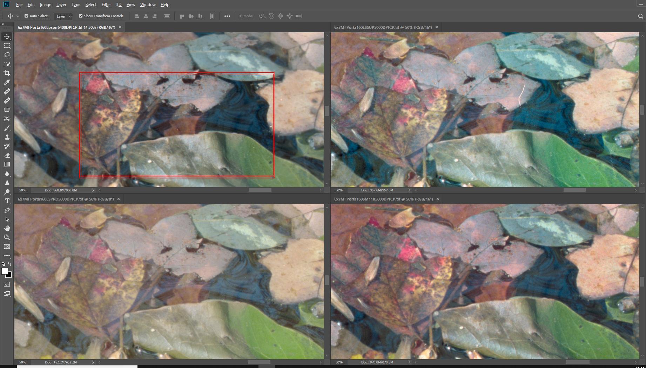Click the white foreground color swatch
Screen dimensions: 646x368
[x=5, y=271]
